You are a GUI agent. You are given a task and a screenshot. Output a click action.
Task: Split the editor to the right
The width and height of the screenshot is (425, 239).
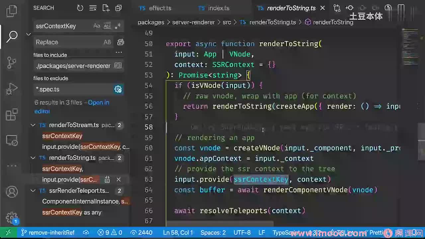401,8
